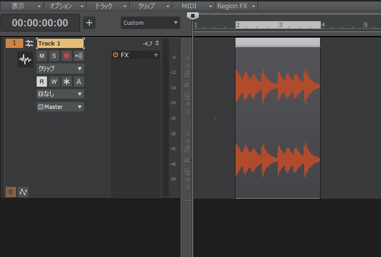The image size is (381, 257).
Task: Toggle input echo monitoring on Track 1
Action: click(78, 56)
